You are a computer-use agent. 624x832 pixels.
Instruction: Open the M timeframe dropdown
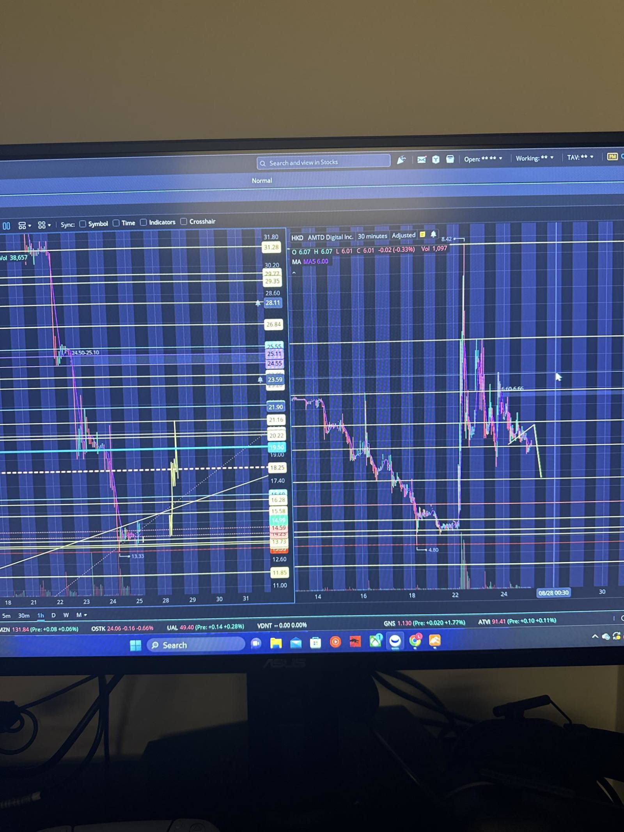tap(81, 615)
